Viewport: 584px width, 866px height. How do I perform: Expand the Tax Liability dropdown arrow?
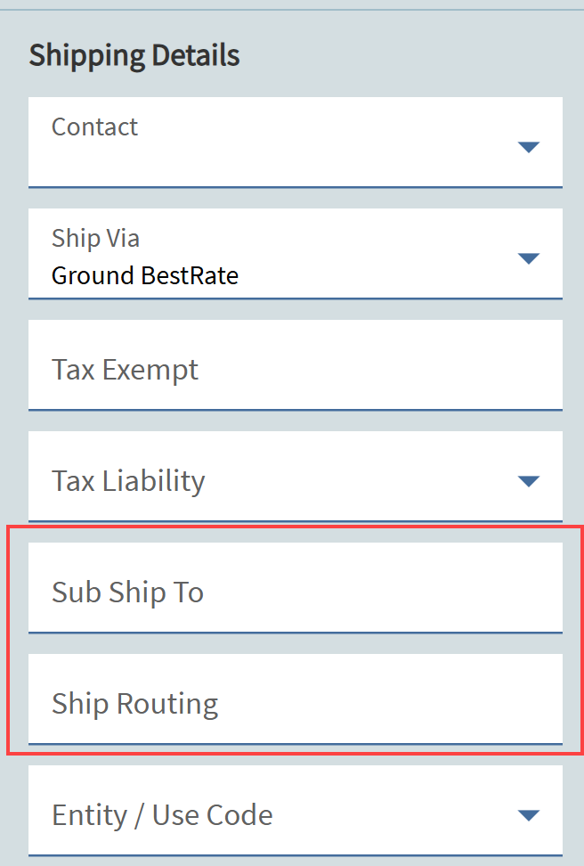point(529,481)
